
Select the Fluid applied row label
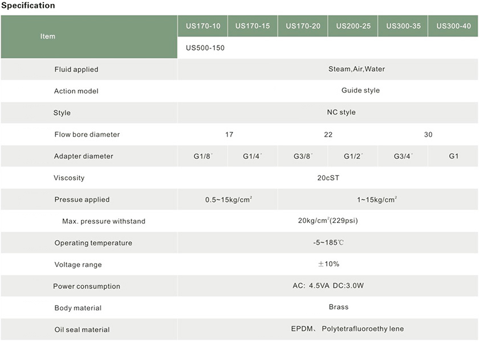76,69
